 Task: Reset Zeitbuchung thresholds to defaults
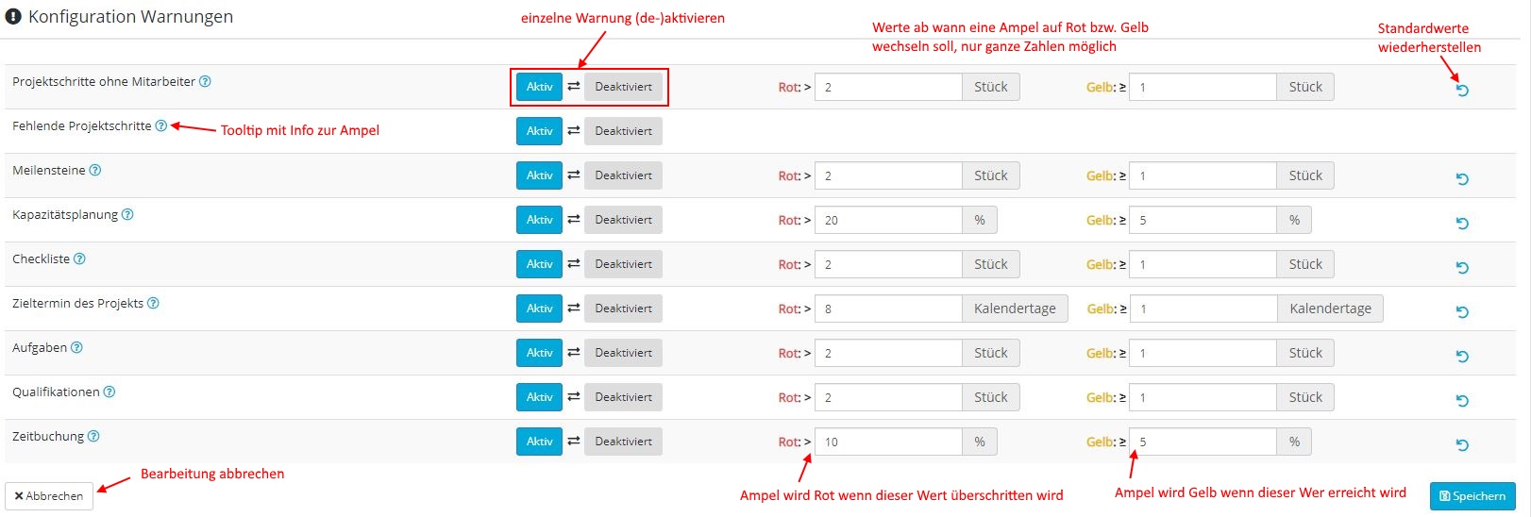point(1462,445)
